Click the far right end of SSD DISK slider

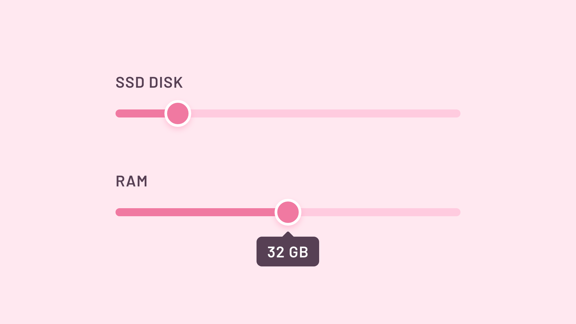tap(458, 113)
